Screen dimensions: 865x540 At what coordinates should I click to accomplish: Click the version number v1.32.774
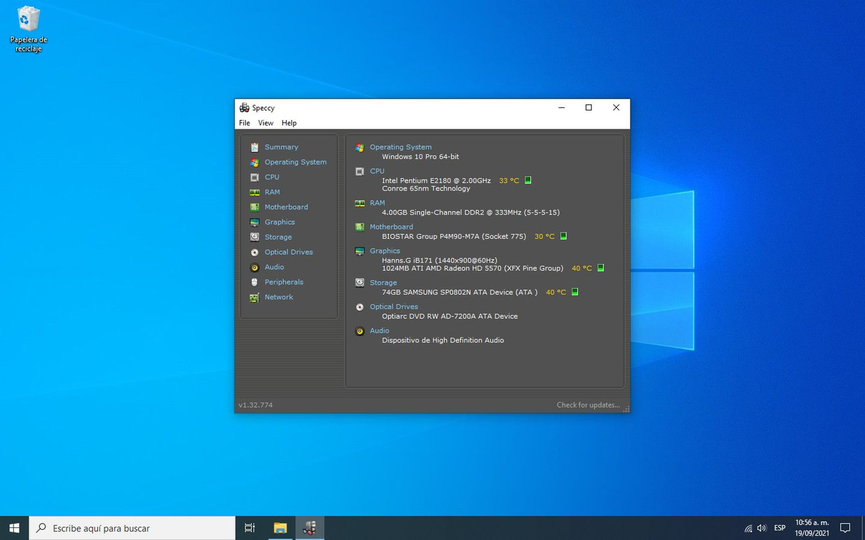click(x=255, y=405)
